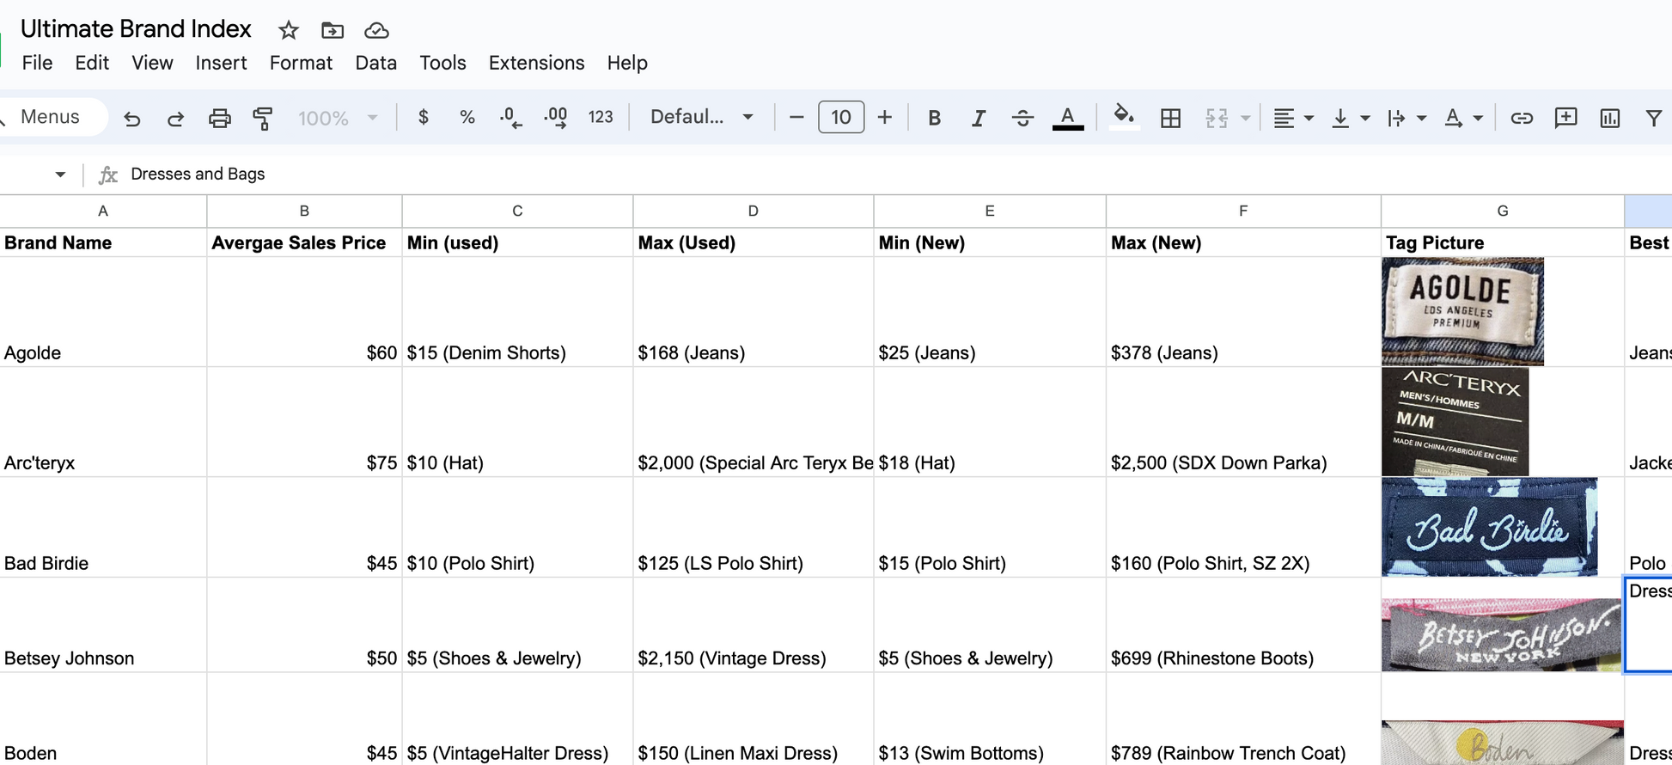Click the Insert link icon

point(1521,118)
